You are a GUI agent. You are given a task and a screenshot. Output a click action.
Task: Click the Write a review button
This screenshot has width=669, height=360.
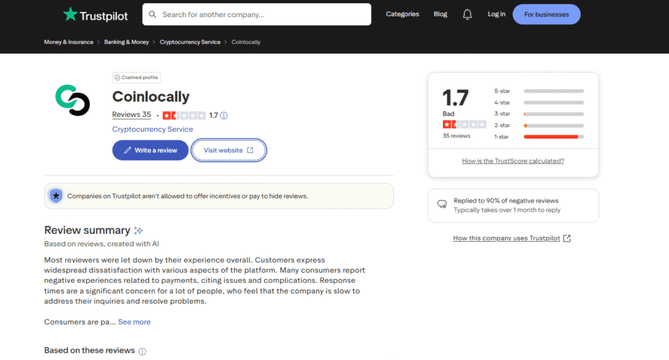[x=150, y=150]
